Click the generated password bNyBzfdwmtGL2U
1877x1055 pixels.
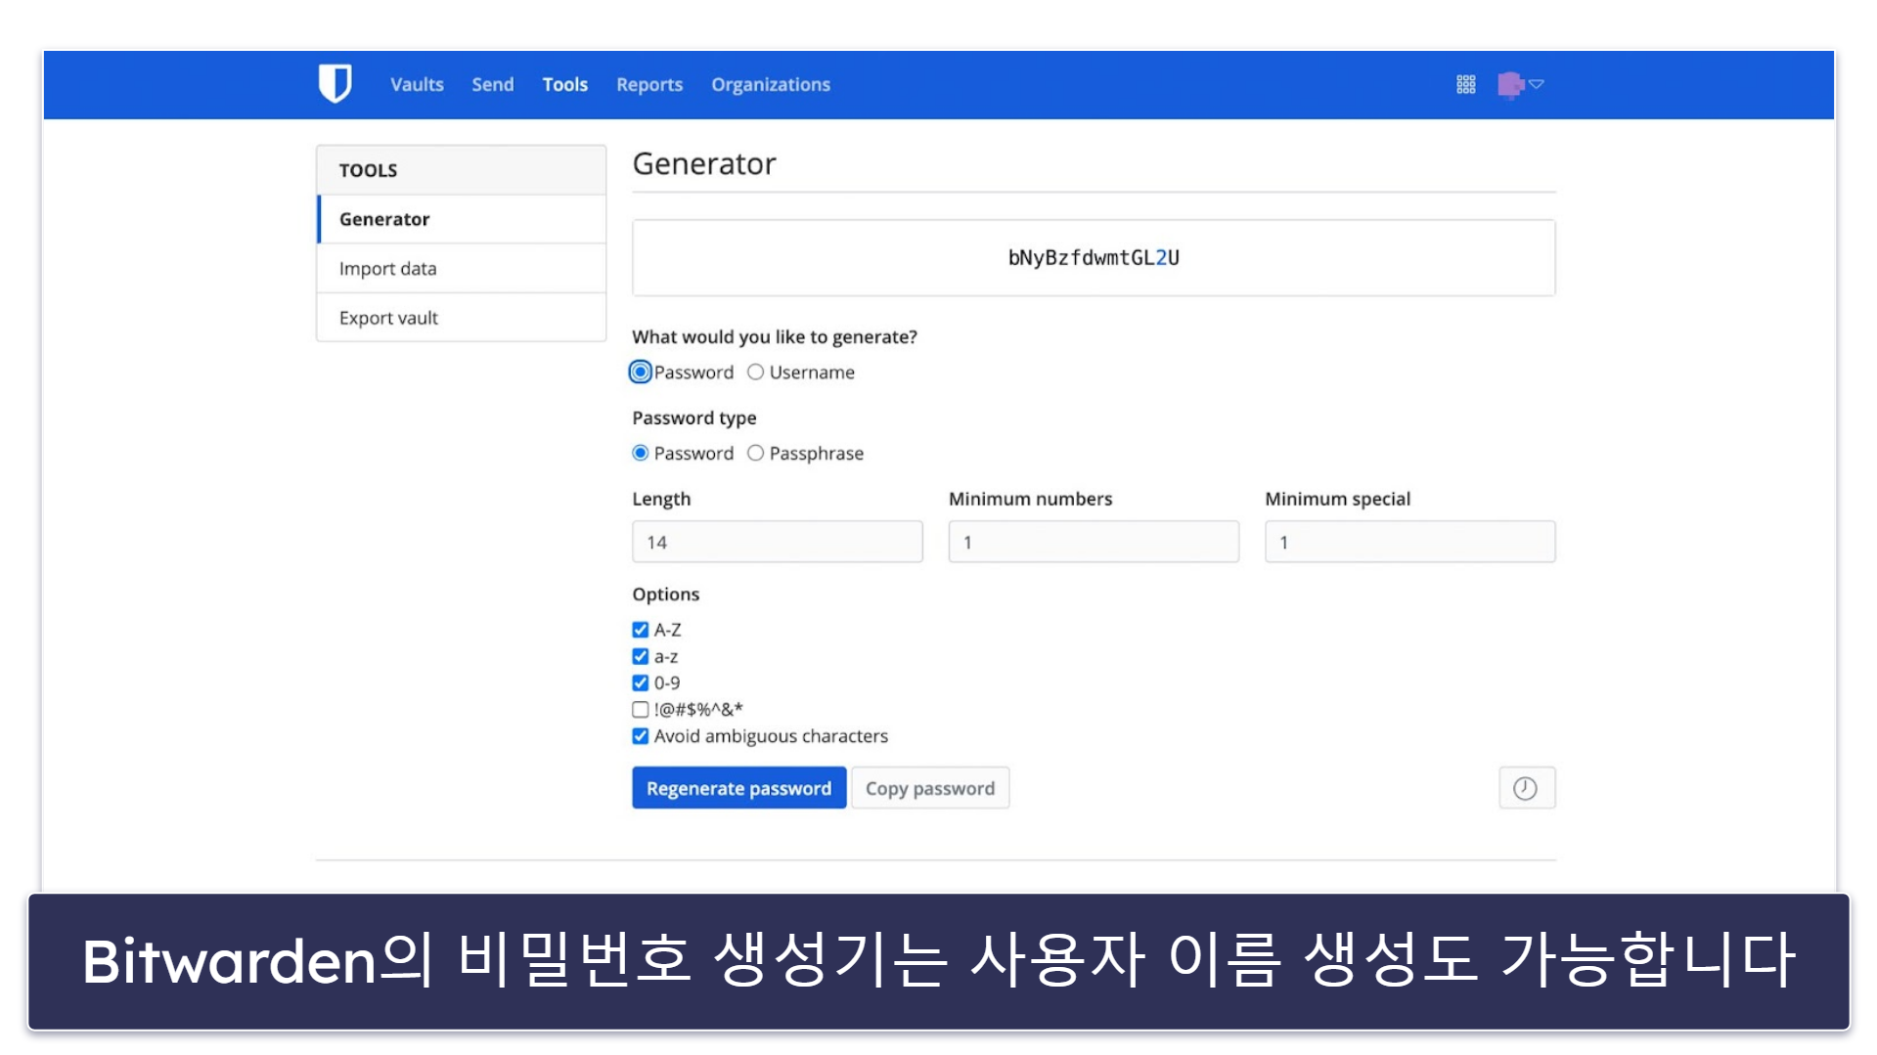pyautogui.click(x=1094, y=258)
